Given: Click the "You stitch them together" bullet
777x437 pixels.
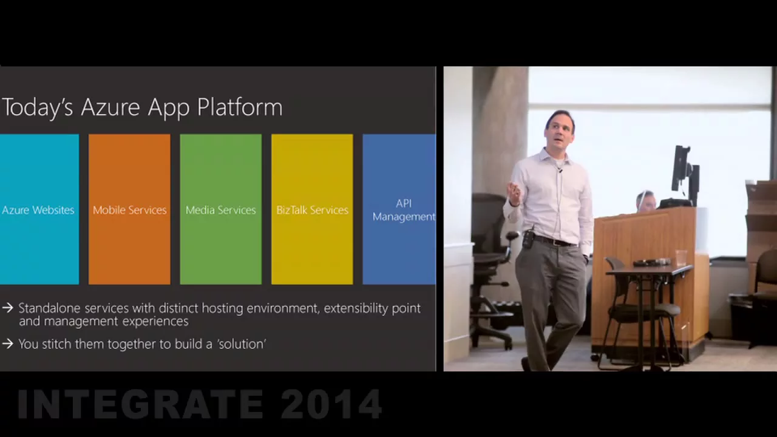Looking at the screenshot, I should (134, 344).
